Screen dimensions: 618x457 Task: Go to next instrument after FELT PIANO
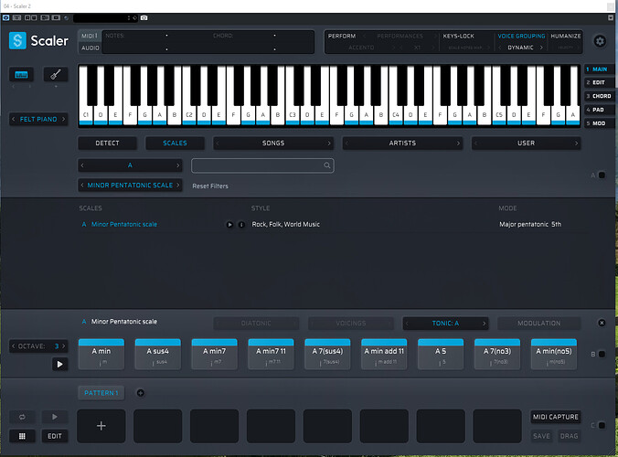(x=63, y=119)
